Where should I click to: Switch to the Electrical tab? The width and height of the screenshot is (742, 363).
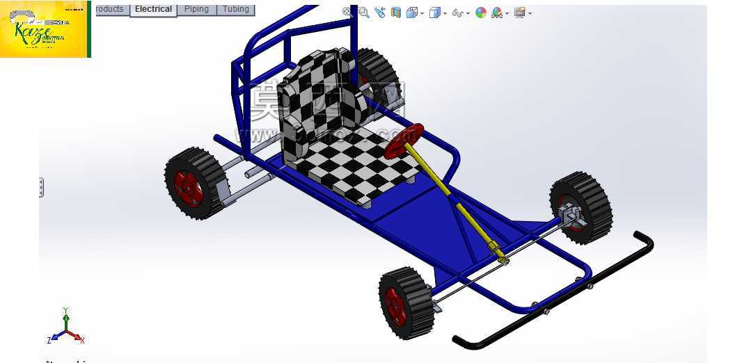pyautogui.click(x=153, y=10)
